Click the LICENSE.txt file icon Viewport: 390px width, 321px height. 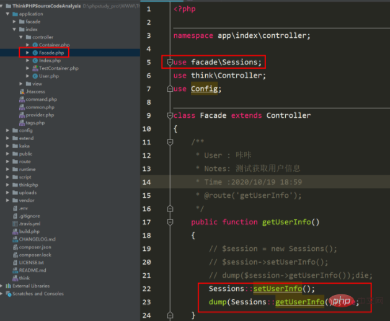15,263
